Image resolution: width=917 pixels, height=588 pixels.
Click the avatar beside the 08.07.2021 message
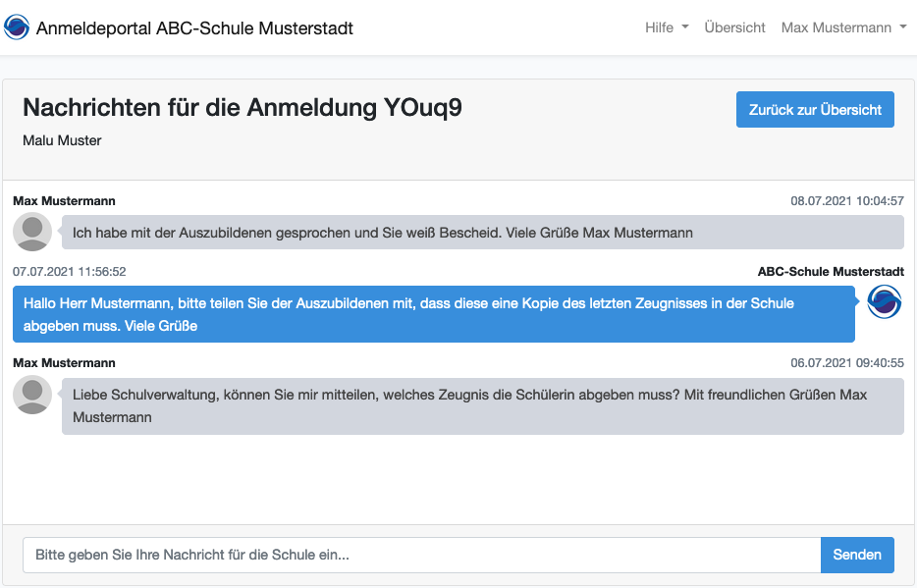(x=32, y=233)
